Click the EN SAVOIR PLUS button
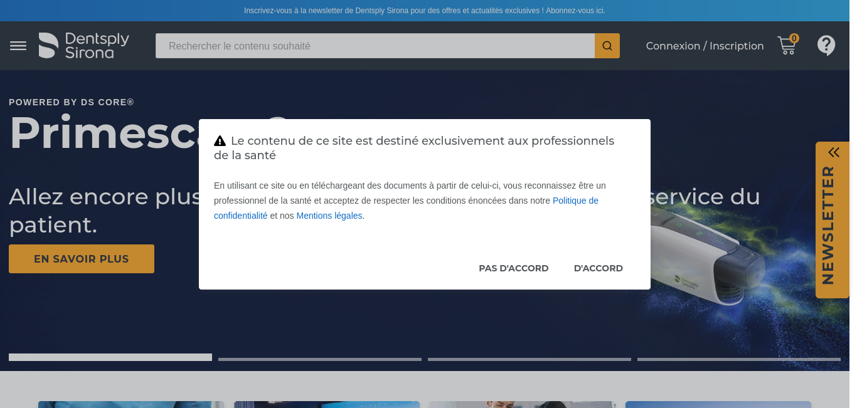This screenshot has height=408, width=857. pyautogui.click(x=82, y=259)
